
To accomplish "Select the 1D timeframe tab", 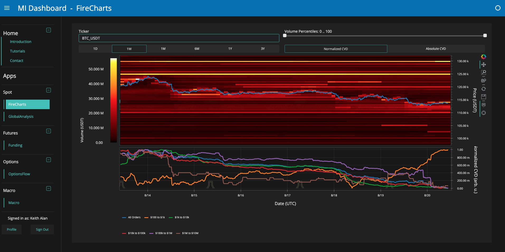I will click(95, 49).
